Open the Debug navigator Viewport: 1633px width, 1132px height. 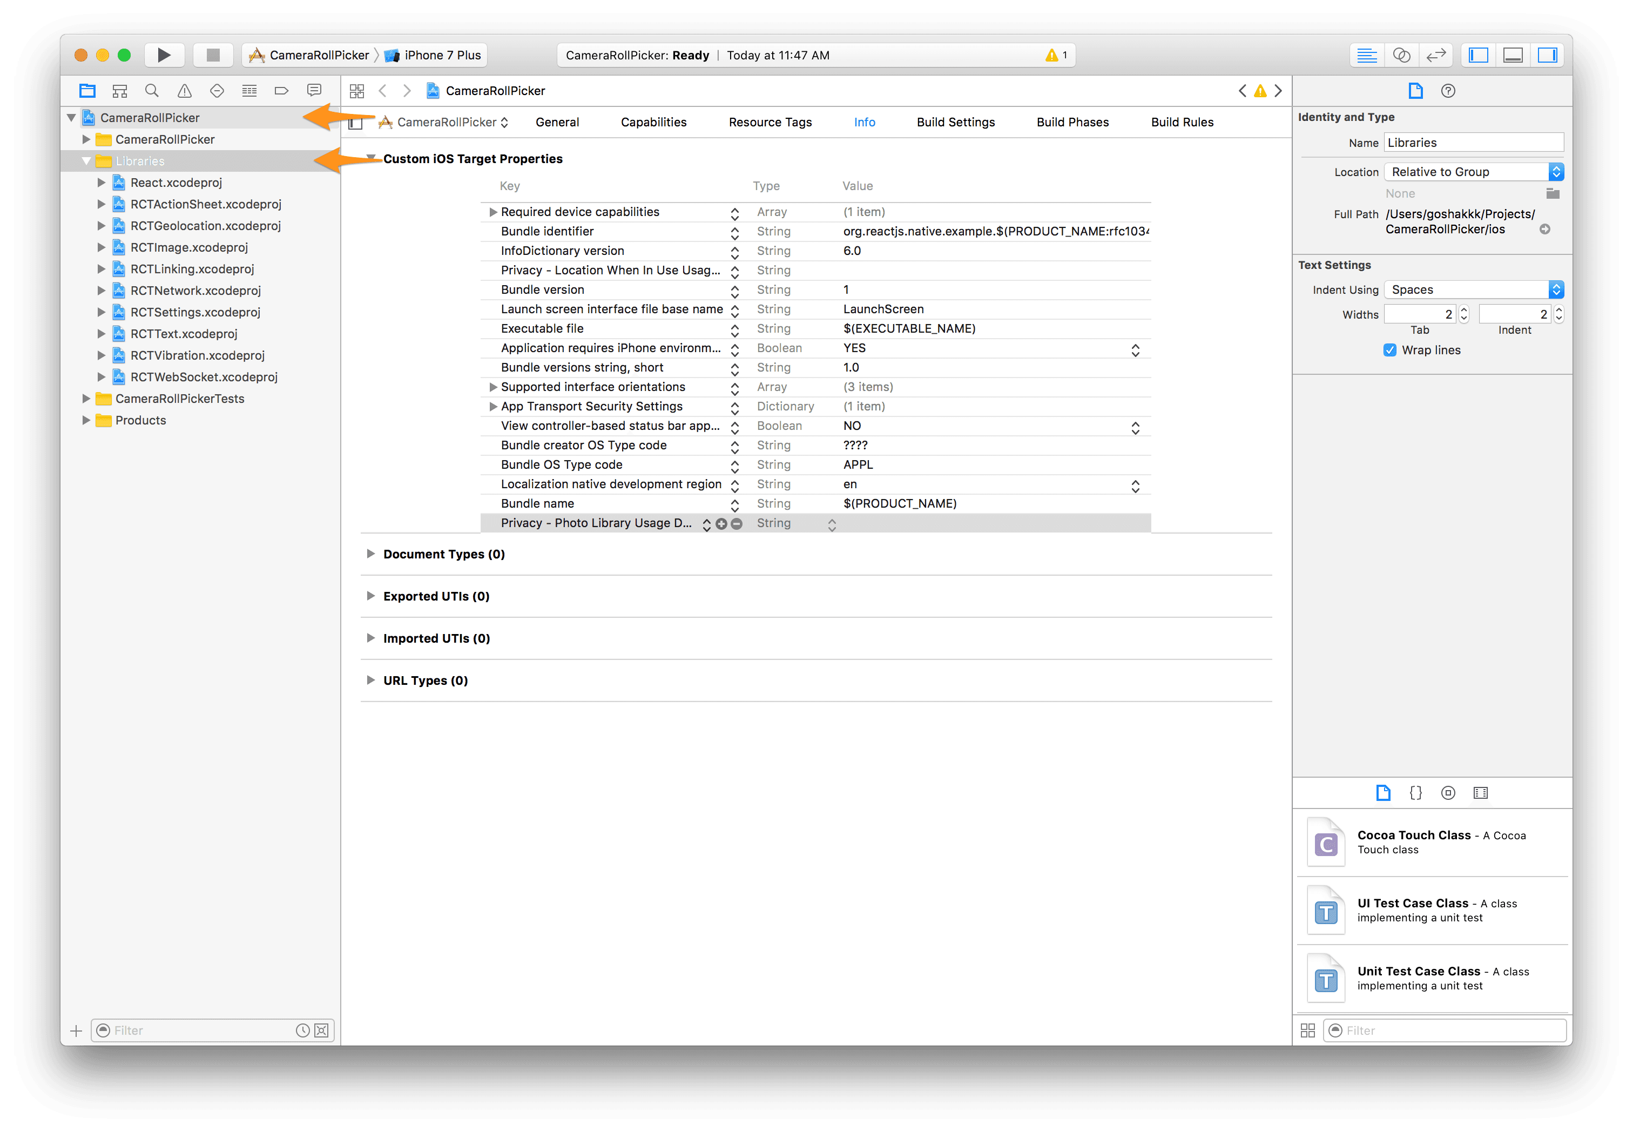pyautogui.click(x=249, y=91)
